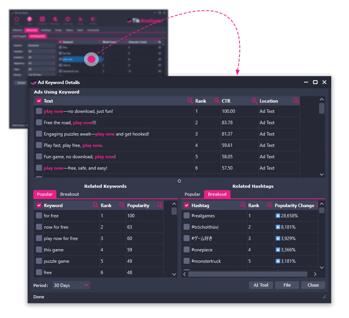Select the #monstertruck hashtag text

[x=206, y=261]
